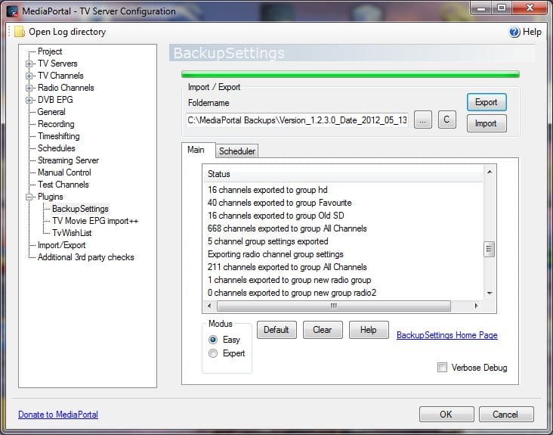Select Timeshifting in the tree

pyautogui.click(x=59, y=136)
